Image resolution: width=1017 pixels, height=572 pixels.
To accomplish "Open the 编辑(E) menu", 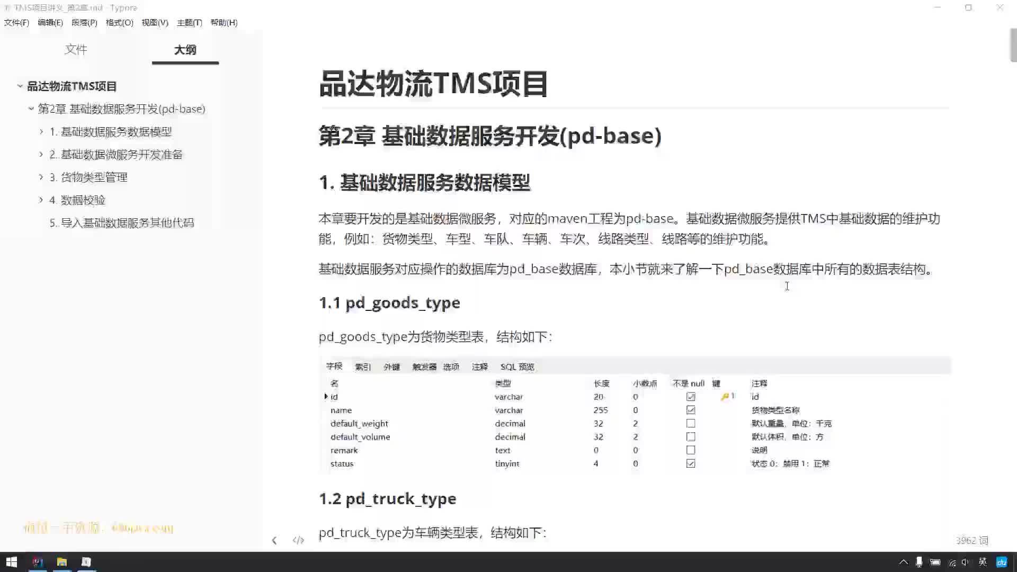I will point(50,22).
